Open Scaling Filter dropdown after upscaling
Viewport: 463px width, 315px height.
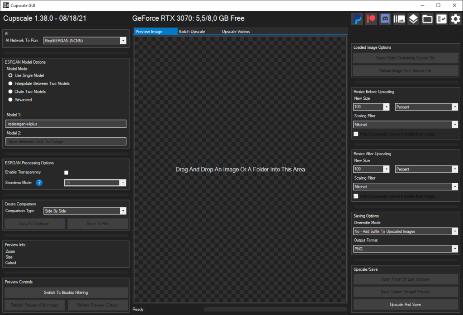point(406,187)
